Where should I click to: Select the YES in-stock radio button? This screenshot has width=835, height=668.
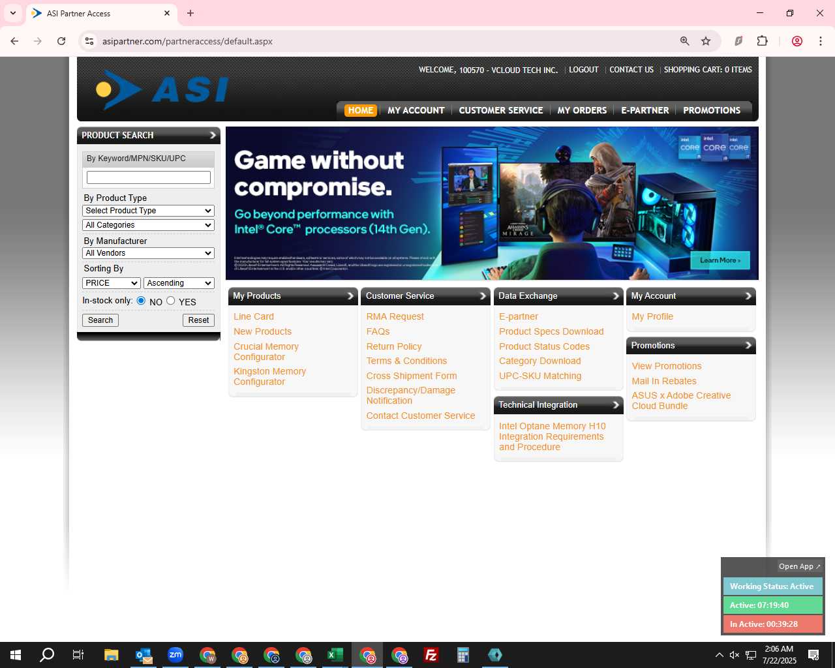[x=171, y=301]
